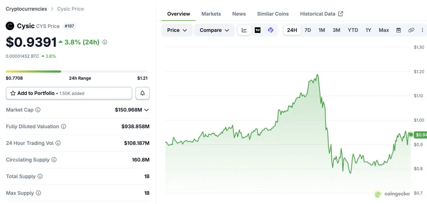This screenshot has height=204, width=427.
Task: Open the Markets tab
Action: pos(211,14)
